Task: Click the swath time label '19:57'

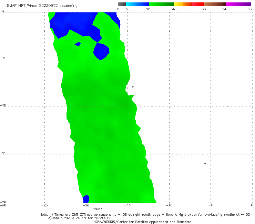Action: pos(98,209)
